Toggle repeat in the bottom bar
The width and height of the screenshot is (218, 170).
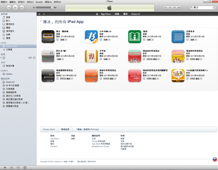(x=18, y=168)
